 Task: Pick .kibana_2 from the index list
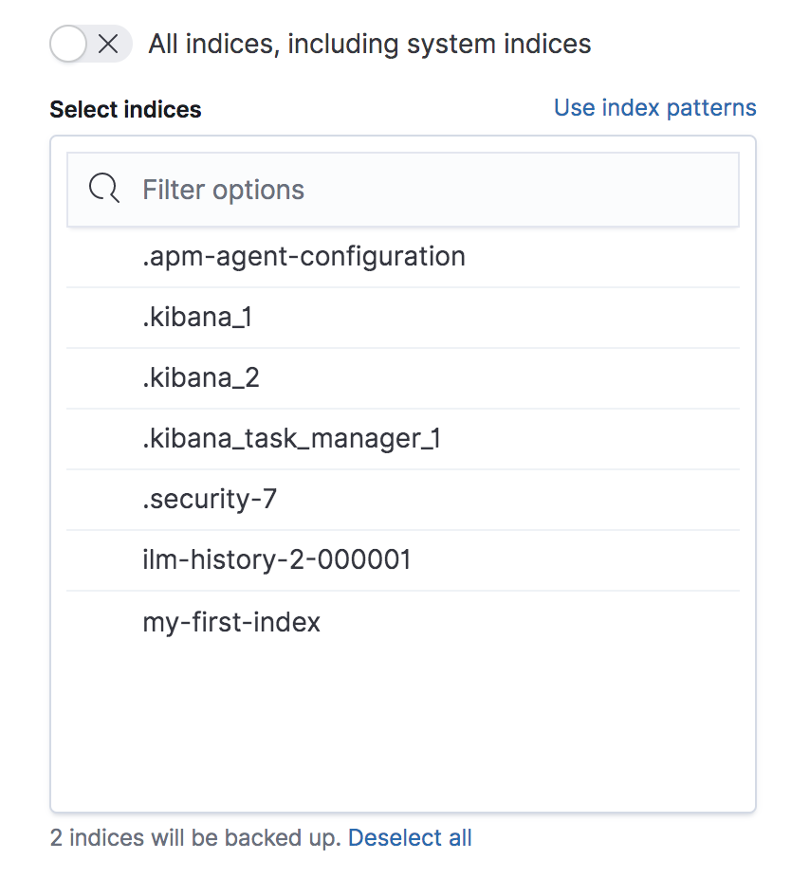coord(201,378)
